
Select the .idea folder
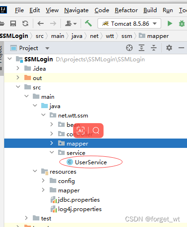point(39,69)
